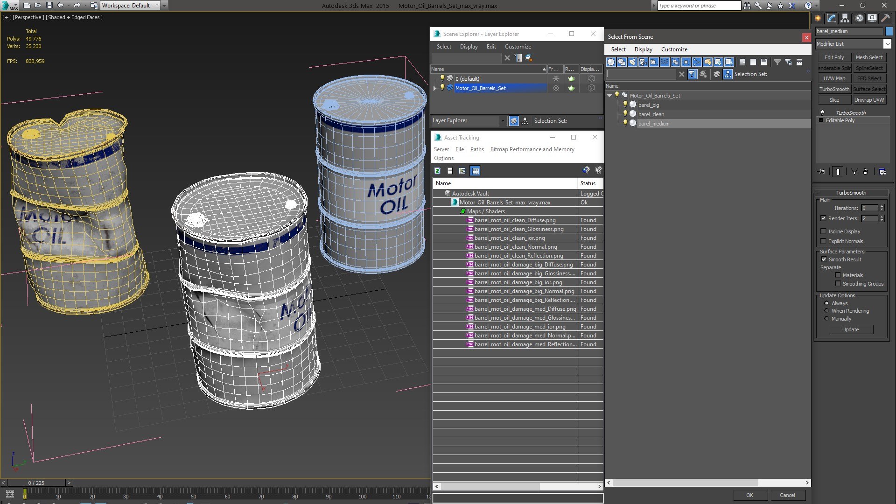Hide barel_big via its lightbulb icon
The image size is (896, 504).
[x=625, y=105]
